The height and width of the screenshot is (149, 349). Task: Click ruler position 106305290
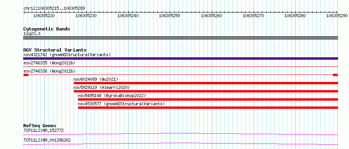(x=337, y=16)
